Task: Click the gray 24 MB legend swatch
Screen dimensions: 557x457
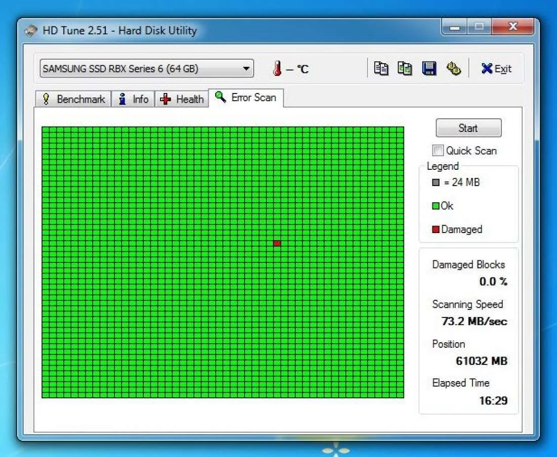Action: click(x=435, y=182)
